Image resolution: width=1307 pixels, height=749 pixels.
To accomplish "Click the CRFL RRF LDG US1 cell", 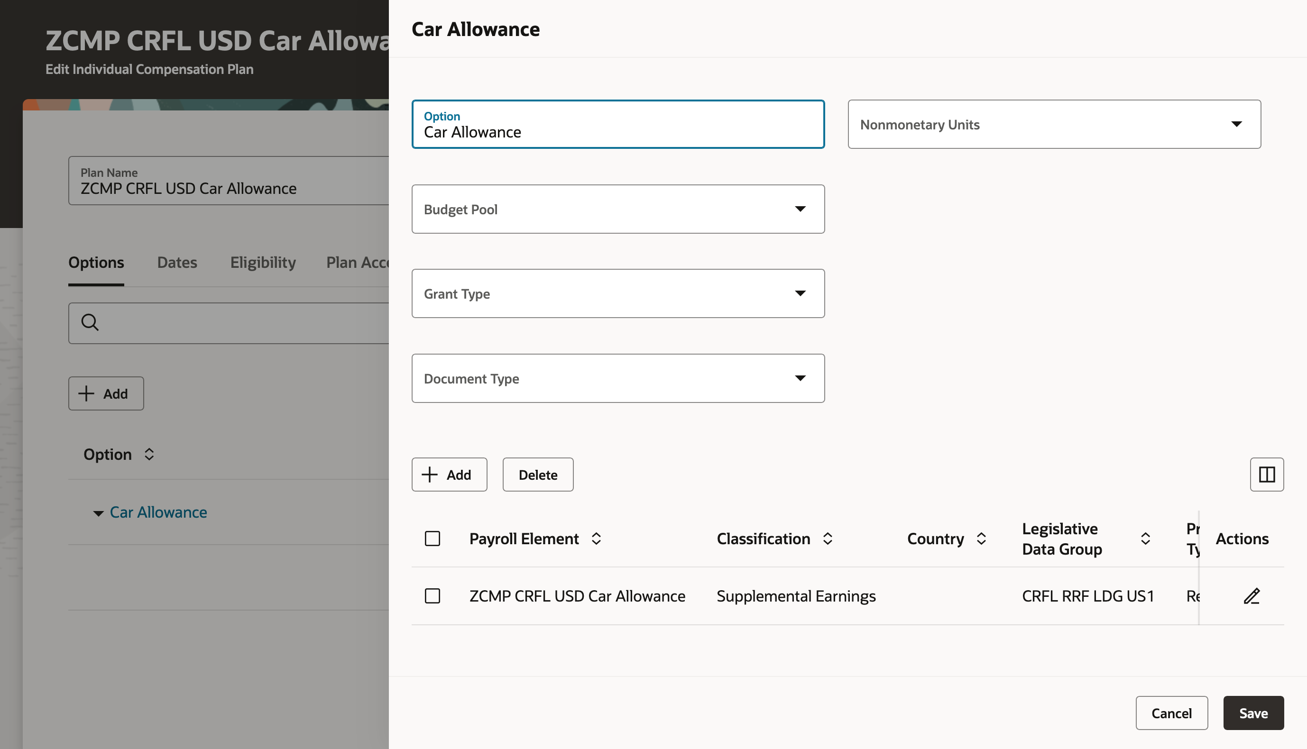I will pos(1087,596).
